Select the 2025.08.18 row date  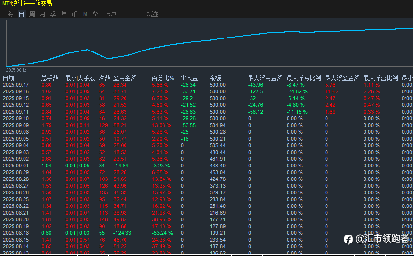tap(16, 233)
